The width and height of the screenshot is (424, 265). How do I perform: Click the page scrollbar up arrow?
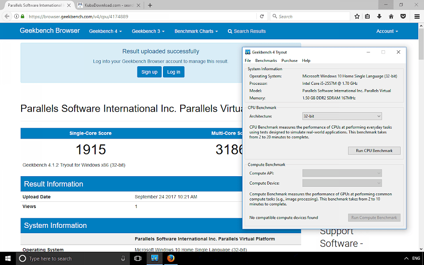point(421,26)
